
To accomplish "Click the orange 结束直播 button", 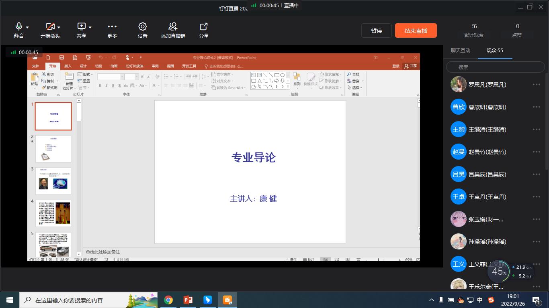I will click(x=416, y=31).
